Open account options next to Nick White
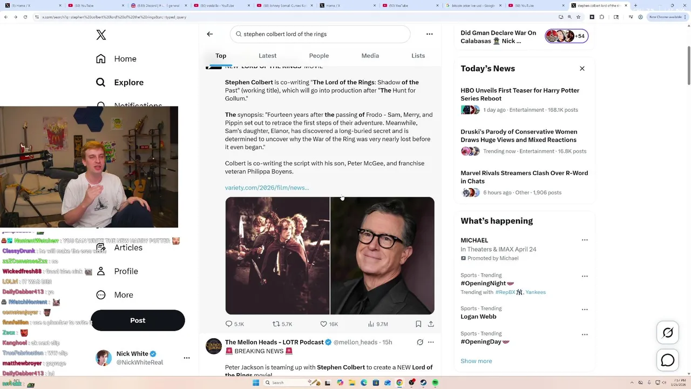The height and width of the screenshot is (389, 691). (x=186, y=358)
